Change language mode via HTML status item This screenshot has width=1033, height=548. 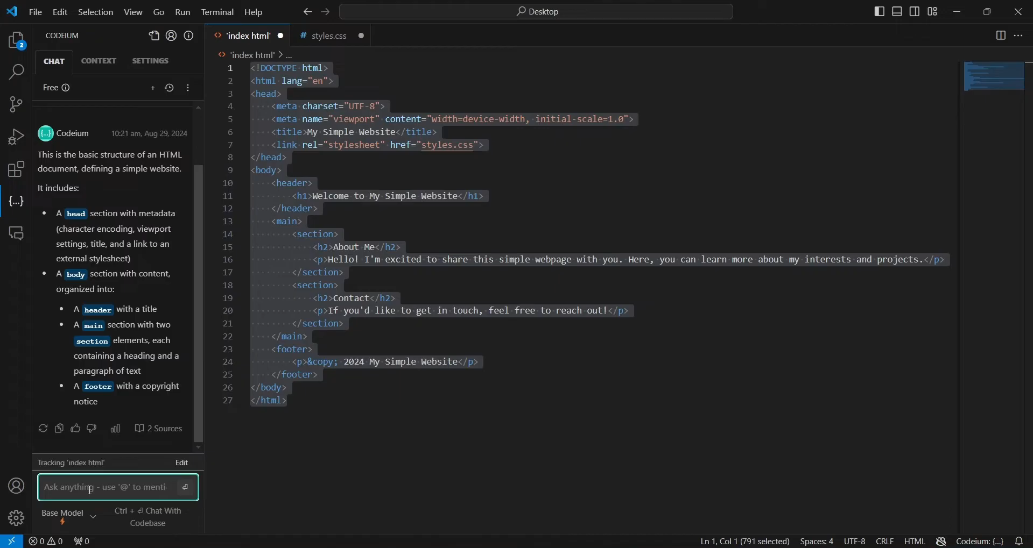(x=915, y=542)
